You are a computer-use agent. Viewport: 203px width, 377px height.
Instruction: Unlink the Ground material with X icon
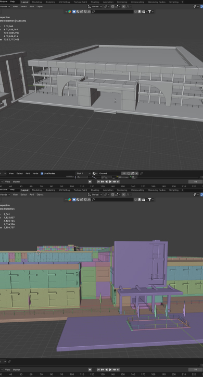pyautogui.click(x=137, y=173)
